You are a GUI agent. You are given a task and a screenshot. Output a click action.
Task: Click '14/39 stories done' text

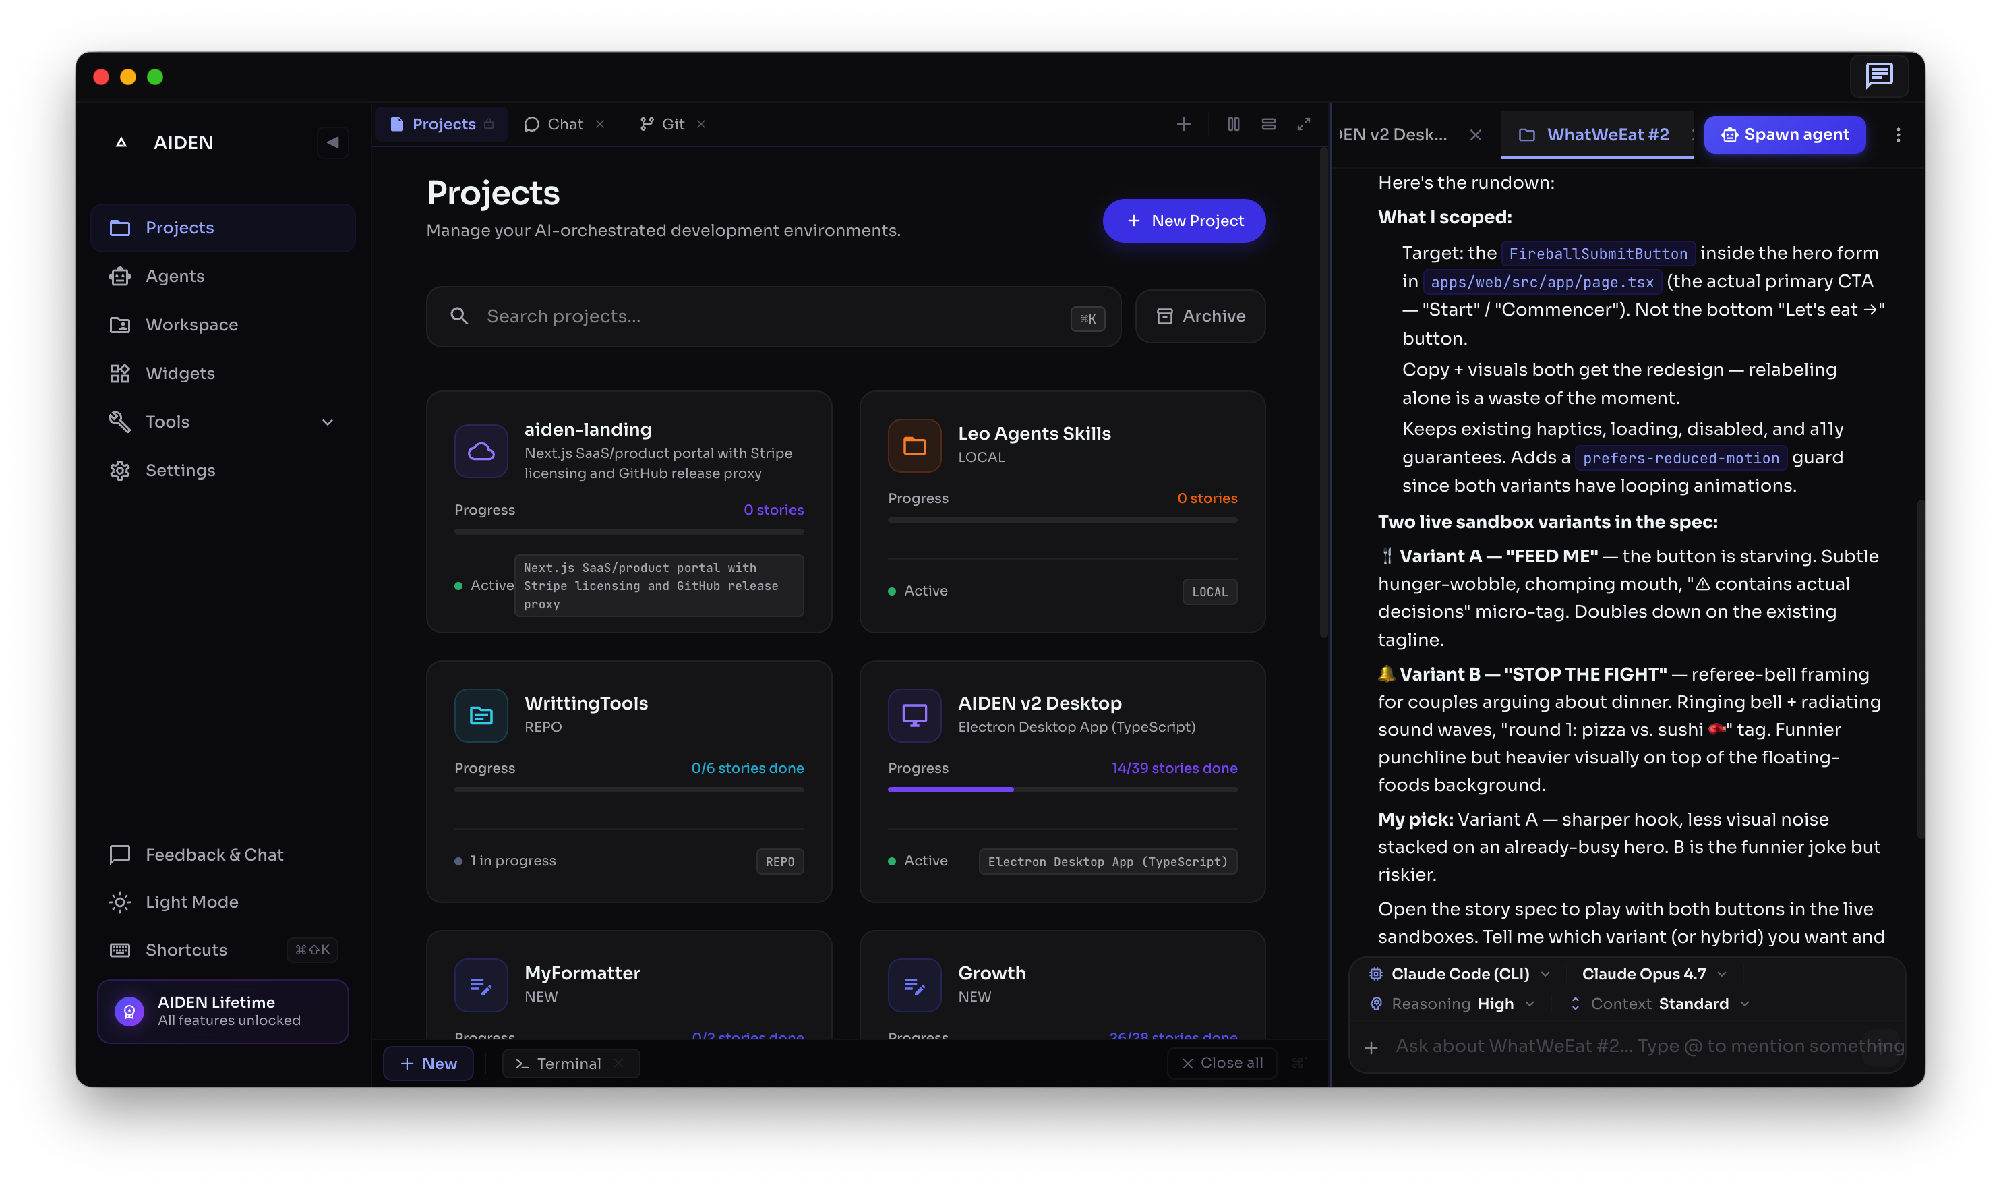click(x=1174, y=768)
